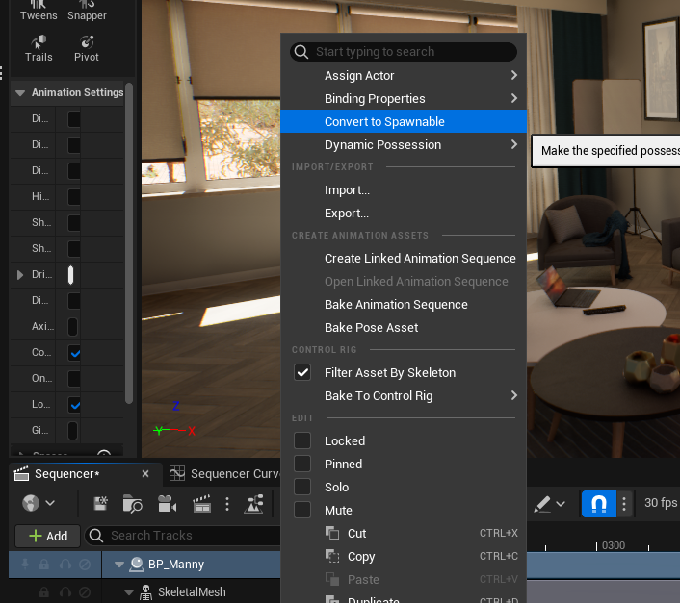Create a camera with the camera icon

pos(167,503)
